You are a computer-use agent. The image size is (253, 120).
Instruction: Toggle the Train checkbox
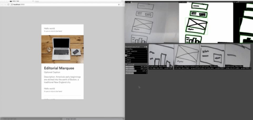click(126, 53)
